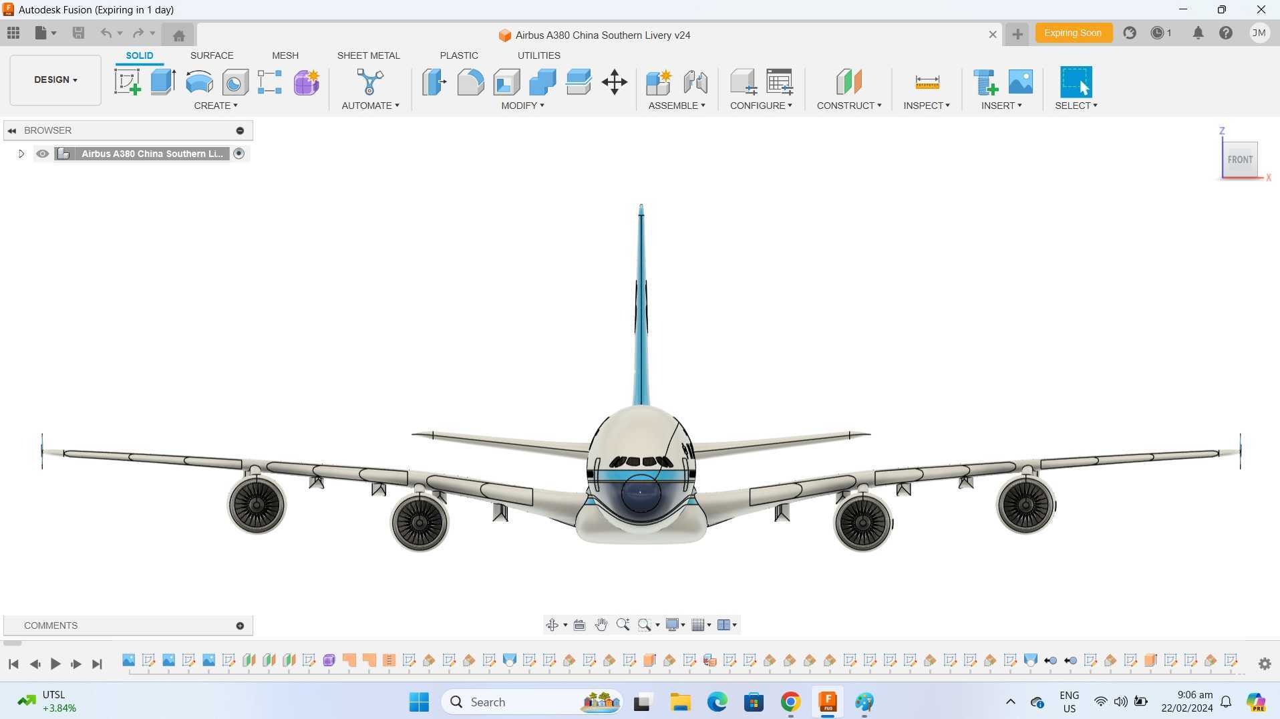
Task: Jump to the timeline end
Action: click(97, 664)
